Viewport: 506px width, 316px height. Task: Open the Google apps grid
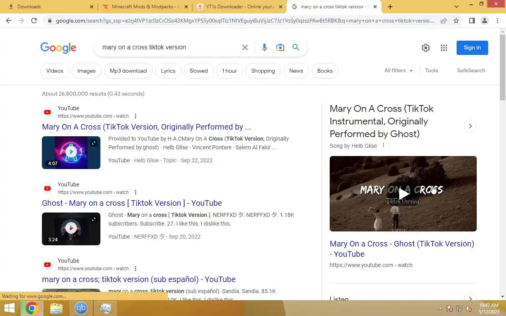click(x=444, y=48)
